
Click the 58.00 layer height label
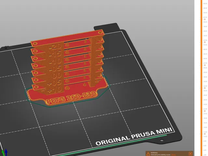pos(205,27)
